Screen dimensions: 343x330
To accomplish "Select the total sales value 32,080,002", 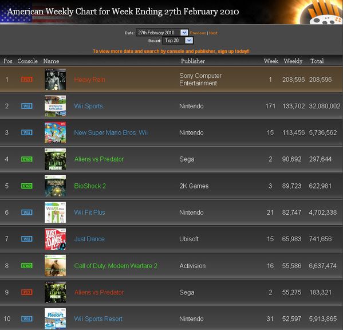I will pos(325,106).
